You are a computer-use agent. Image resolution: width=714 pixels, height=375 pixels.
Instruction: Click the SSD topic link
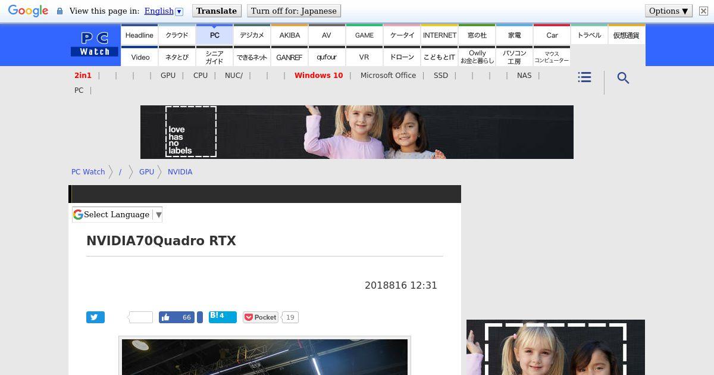(x=441, y=75)
